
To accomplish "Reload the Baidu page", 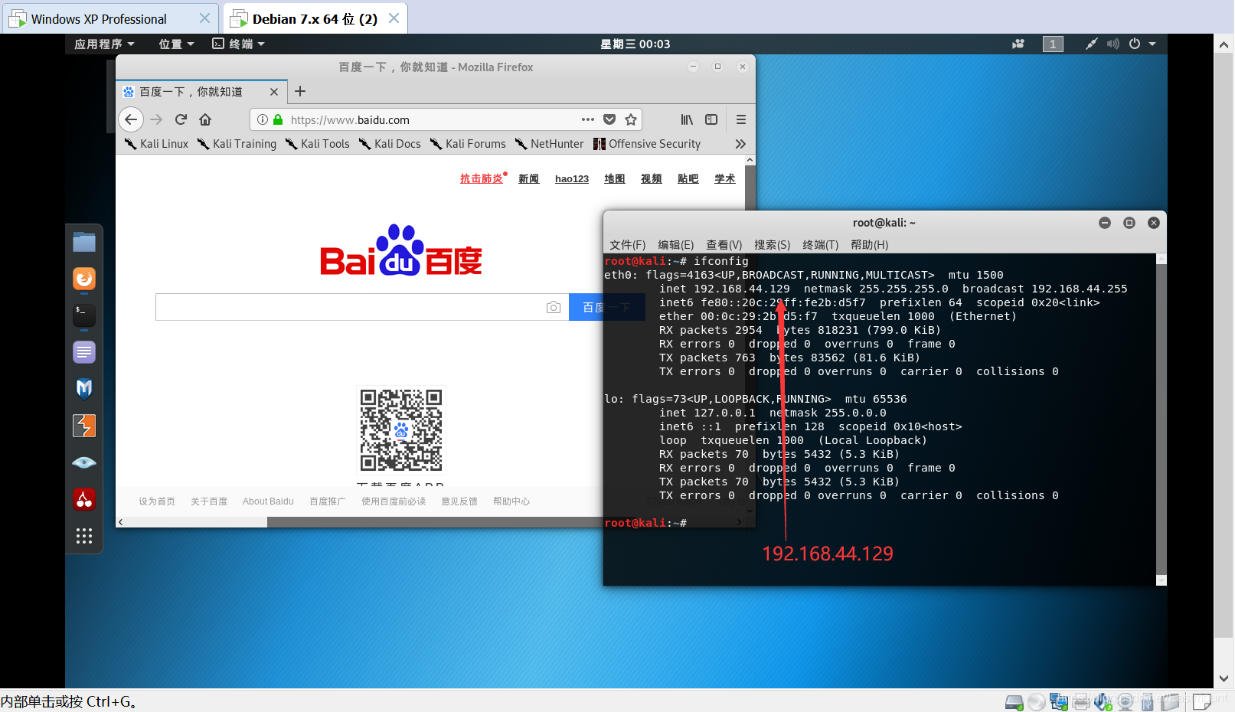I will (181, 119).
